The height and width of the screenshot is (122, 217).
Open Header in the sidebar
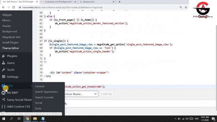coord(6,26)
